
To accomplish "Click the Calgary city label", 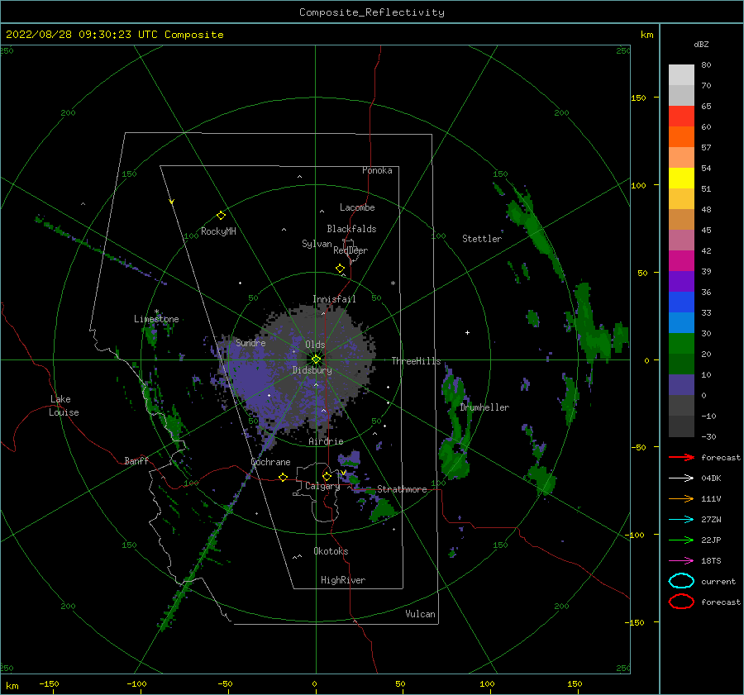I will pyautogui.click(x=322, y=486).
